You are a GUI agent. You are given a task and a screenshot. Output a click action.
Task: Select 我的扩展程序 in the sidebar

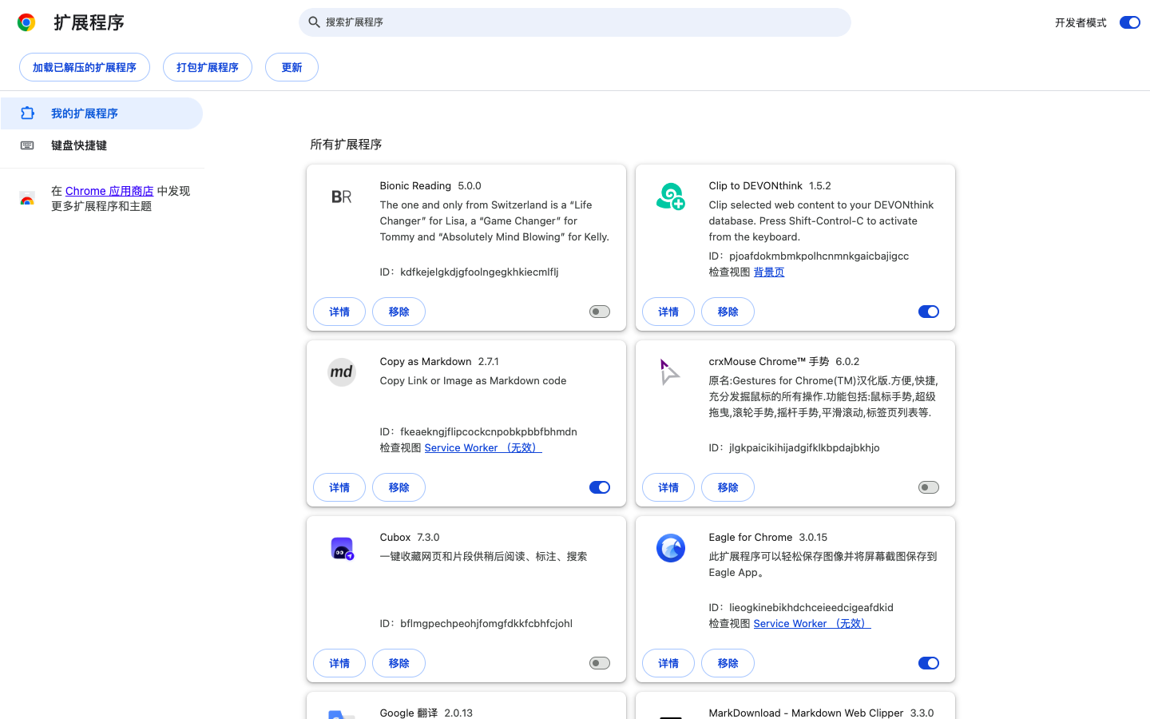83,113
